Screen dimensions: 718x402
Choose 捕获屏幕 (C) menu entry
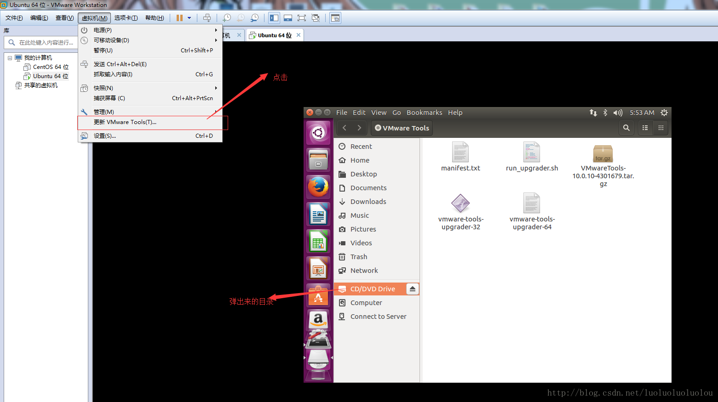point(150,98)
